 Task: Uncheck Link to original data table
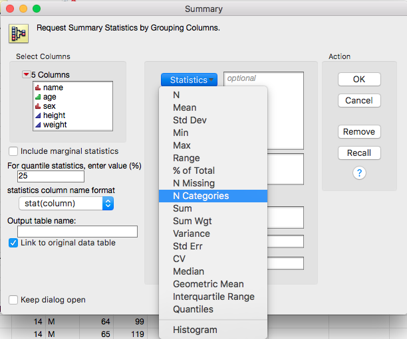13,243
